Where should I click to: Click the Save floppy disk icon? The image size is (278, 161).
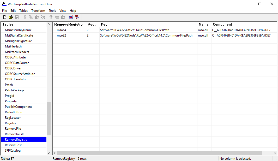coord(17,17)
